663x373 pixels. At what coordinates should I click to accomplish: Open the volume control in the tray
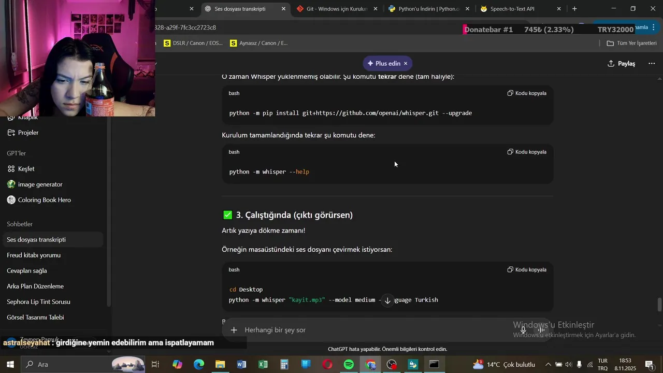coord(569,365)
